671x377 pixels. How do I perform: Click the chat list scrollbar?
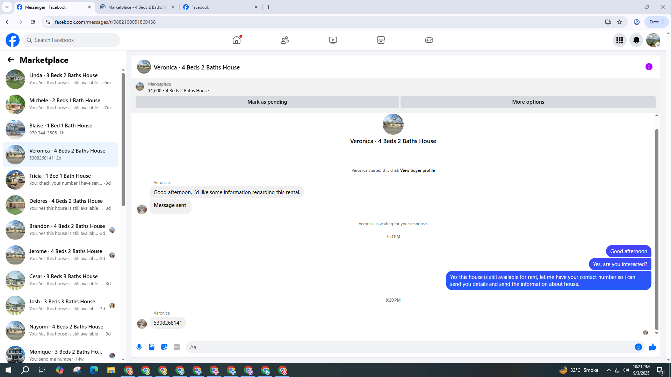tap(123, 140)
